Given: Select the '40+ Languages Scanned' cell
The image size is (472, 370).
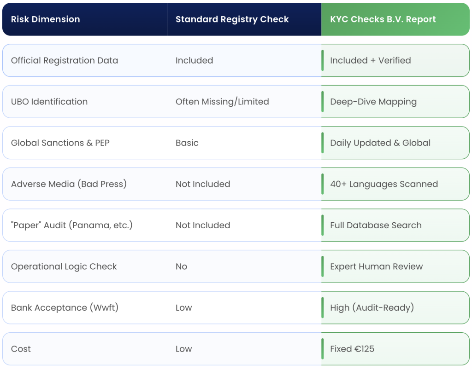Looking at the screenshot, I should tap(384, 184).
